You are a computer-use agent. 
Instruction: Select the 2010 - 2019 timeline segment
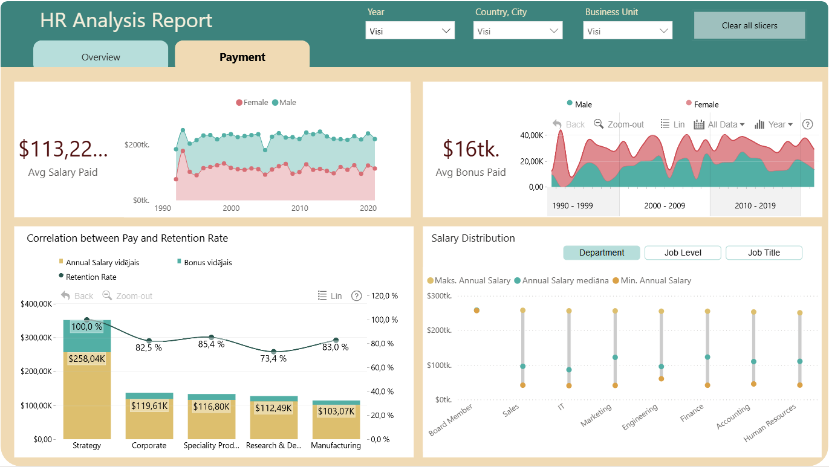point(755,205)
